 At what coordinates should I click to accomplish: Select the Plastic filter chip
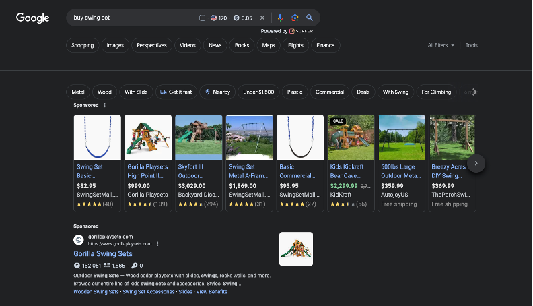(295, 92)
